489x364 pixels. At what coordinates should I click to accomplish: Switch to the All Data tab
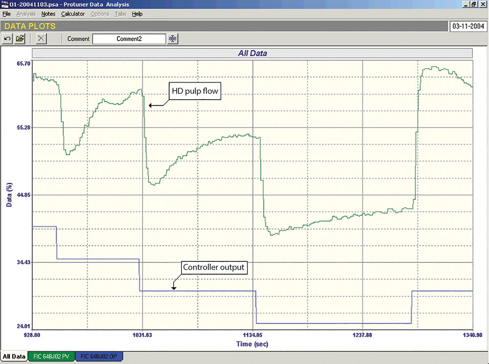(x=14, y=357)
